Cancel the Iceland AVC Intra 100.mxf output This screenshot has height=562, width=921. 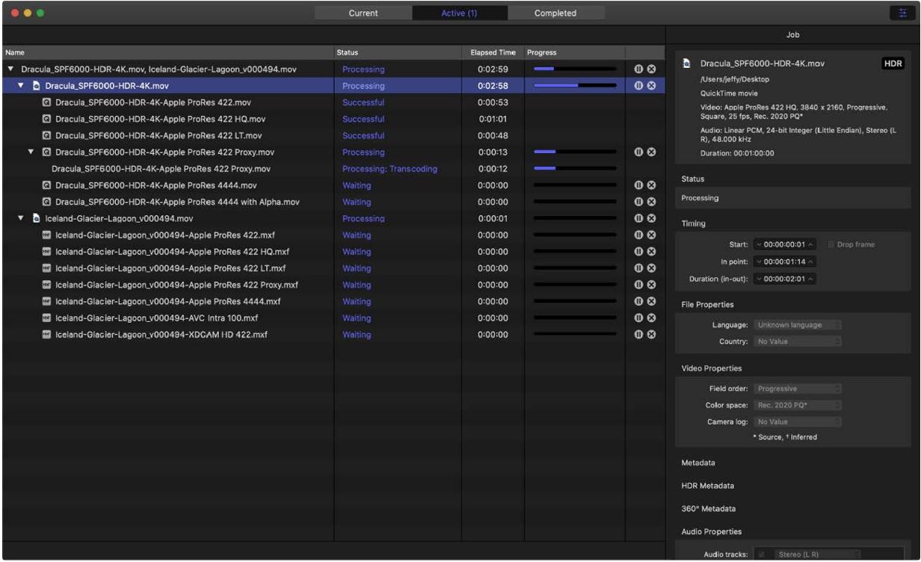point(651,318)
